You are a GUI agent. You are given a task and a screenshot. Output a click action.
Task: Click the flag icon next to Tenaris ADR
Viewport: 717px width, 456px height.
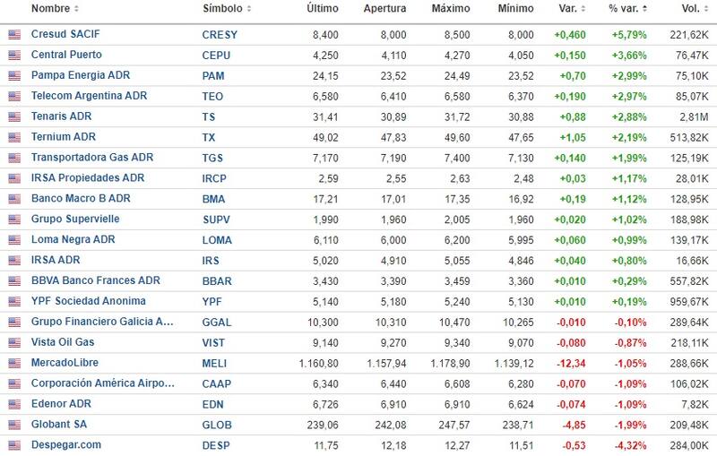(x=13, y=116)
